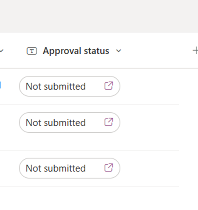Open the third row's Not submitted pill
This screenshot has width=198, height=210.
pos(69,168)
